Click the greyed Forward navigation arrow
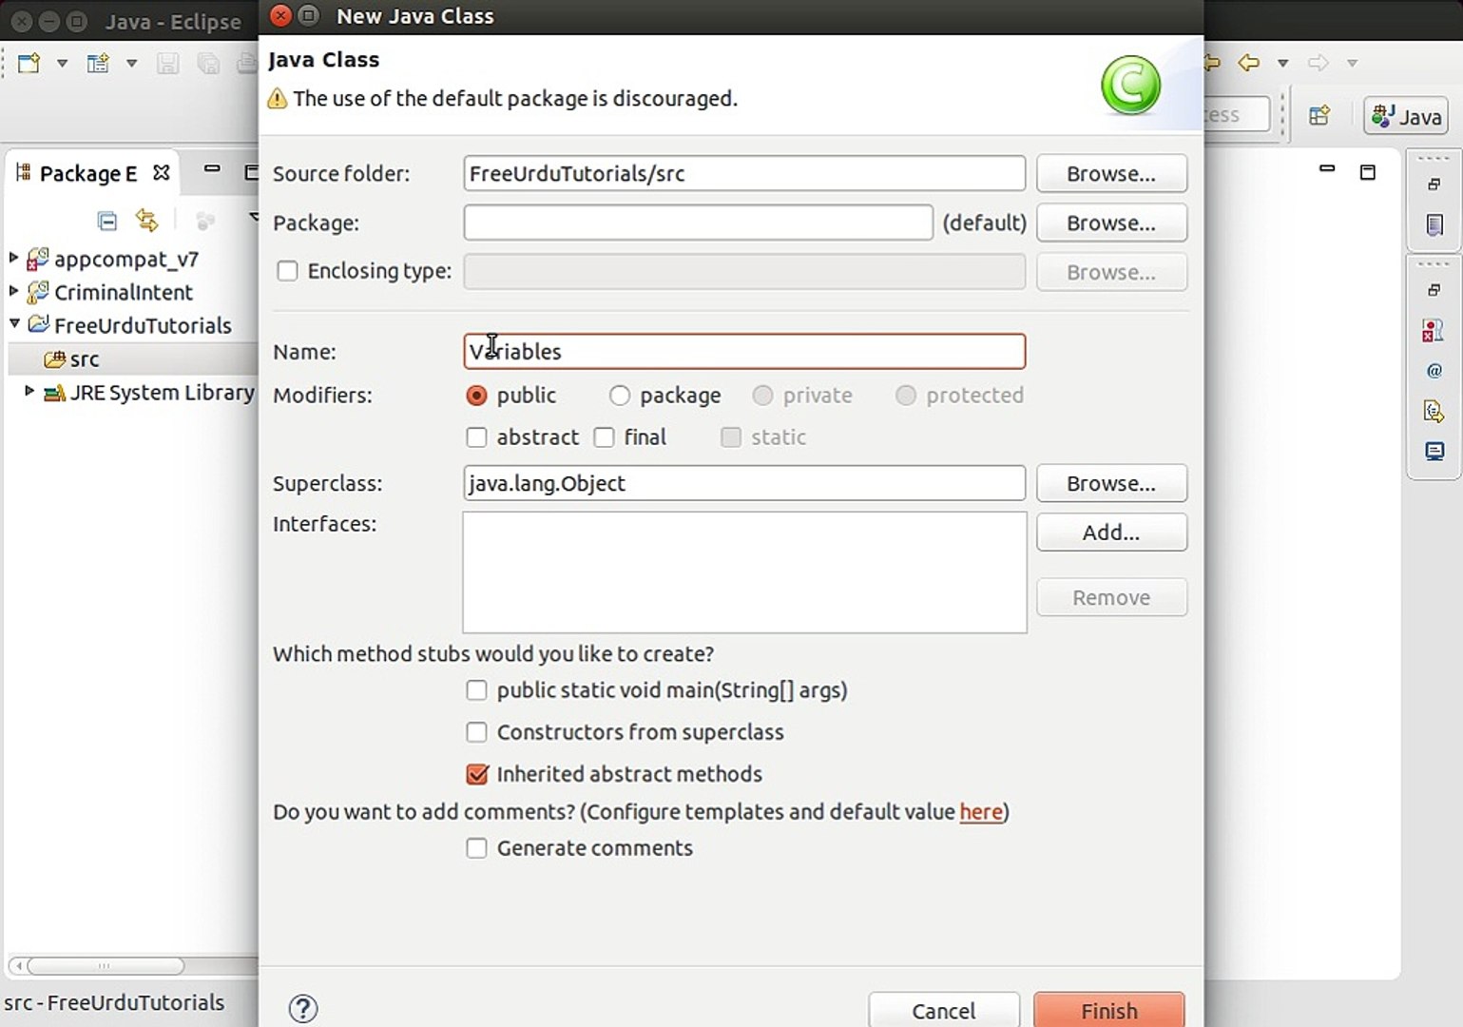 [x=1318, y=63]
